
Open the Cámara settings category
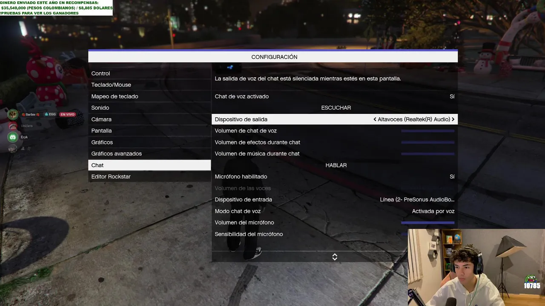(x=149, y=119)
